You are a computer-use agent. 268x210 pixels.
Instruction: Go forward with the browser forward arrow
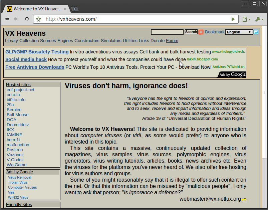(x=16, y=19)
